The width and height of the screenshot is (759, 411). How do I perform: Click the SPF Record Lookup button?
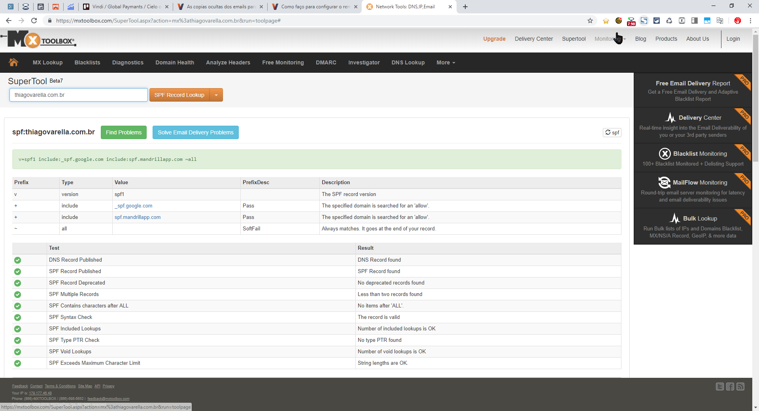click(179, 95)
